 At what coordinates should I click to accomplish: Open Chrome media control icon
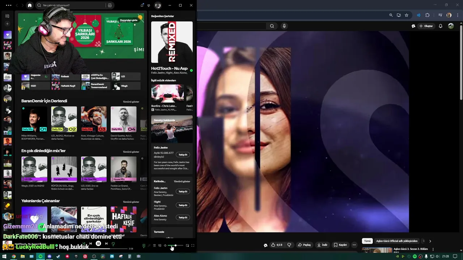[x=440, y=15]
